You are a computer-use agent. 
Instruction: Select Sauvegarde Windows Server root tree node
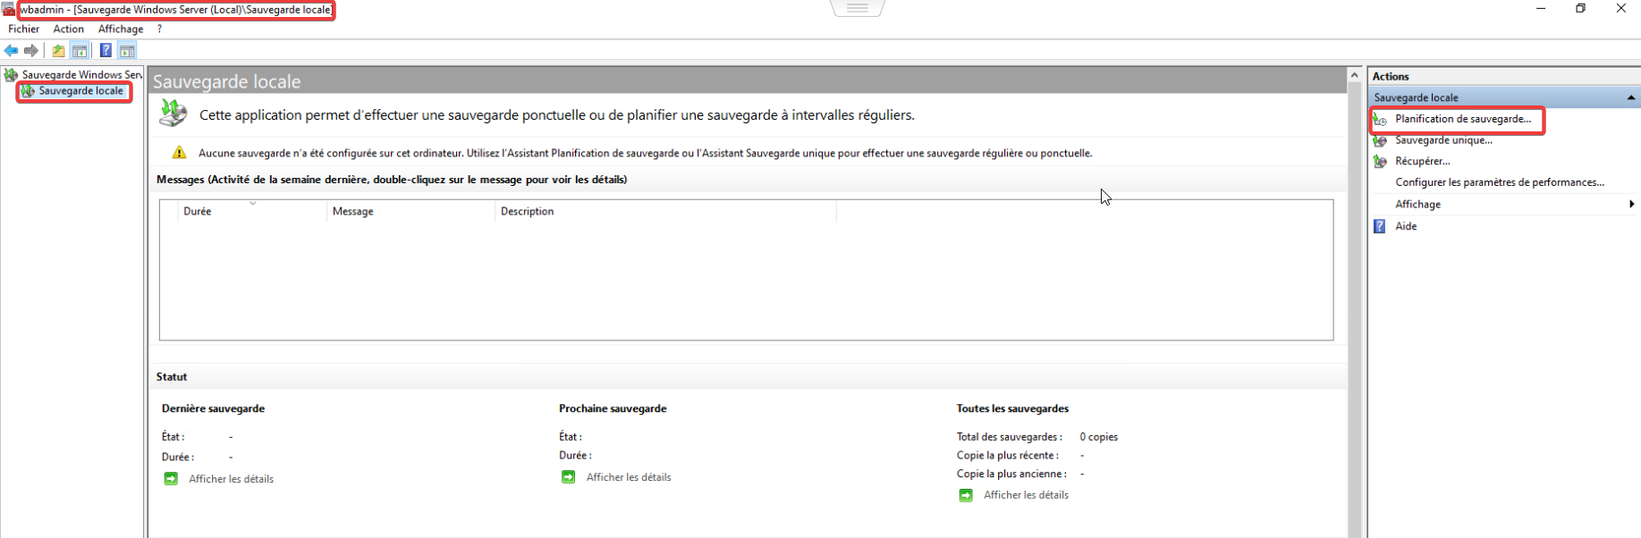(x=81, y=75)
